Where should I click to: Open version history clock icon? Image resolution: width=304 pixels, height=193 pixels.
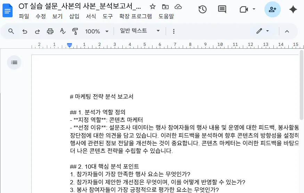tap(203, 9)
